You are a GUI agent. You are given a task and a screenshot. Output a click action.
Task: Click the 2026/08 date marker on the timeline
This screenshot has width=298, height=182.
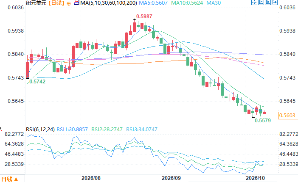coord(91,178)
